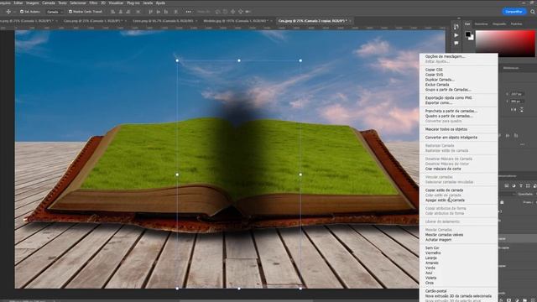
Task: Open the Visualizar menu
Action: (116, 3)
